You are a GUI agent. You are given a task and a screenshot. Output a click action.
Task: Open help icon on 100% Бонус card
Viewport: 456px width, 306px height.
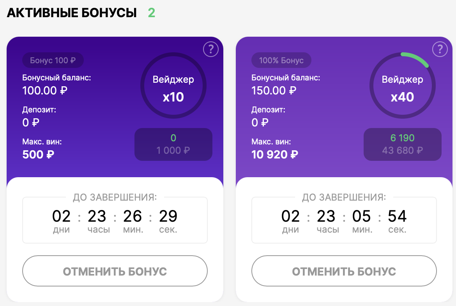tap(440, 50)
